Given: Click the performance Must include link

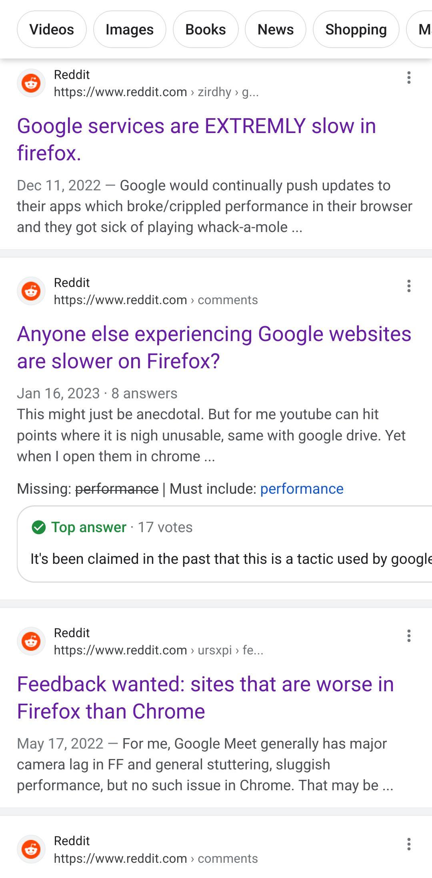Looking at the screenshot, I should [x=302, y=488].
